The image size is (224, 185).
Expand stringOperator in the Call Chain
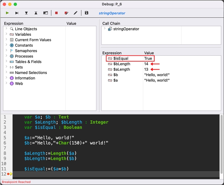(105, 29)
